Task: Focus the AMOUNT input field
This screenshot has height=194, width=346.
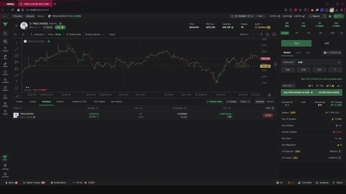Action: click(x=312, y=62)
